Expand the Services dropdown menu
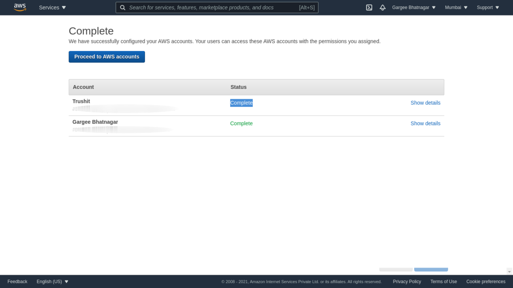Viewport: 513px width, 288px height. coord(52,8)
